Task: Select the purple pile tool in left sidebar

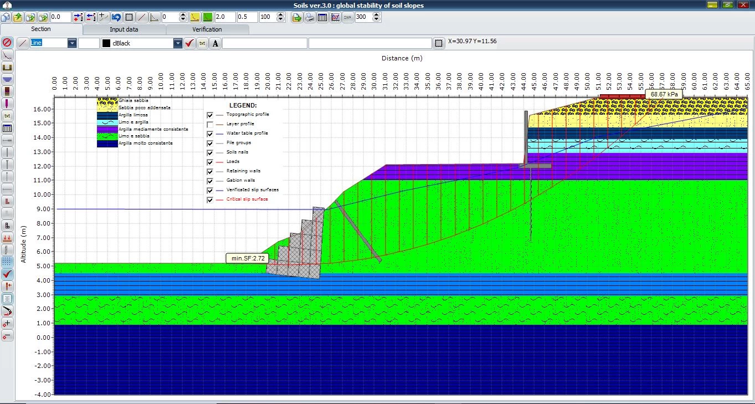Action: tap(7, 104)
